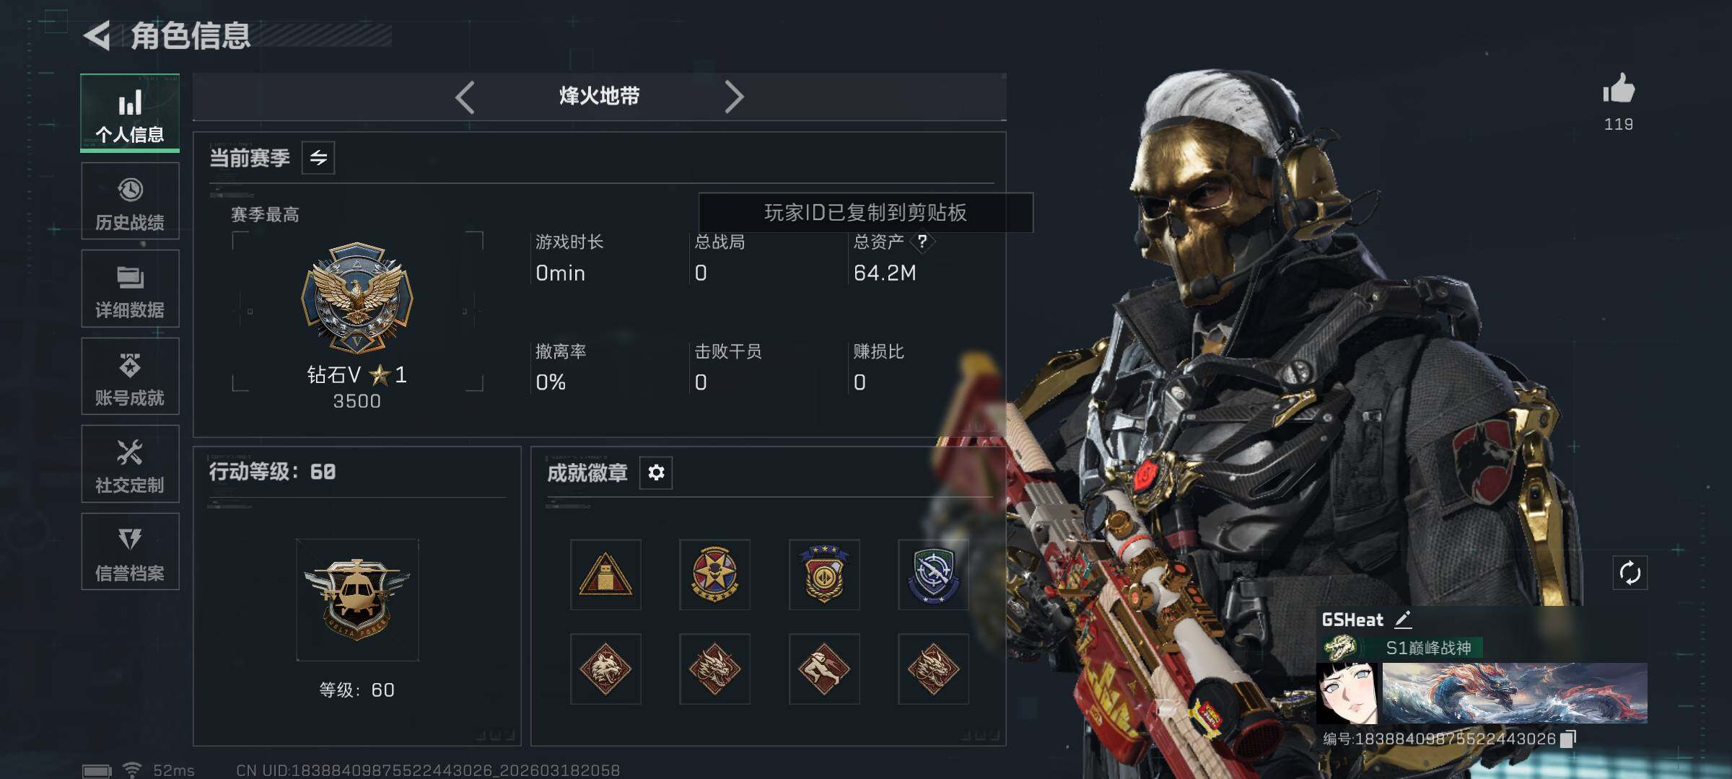Copy the player ID number 编号
The image size is (1732, 779).
(1568, 739)
